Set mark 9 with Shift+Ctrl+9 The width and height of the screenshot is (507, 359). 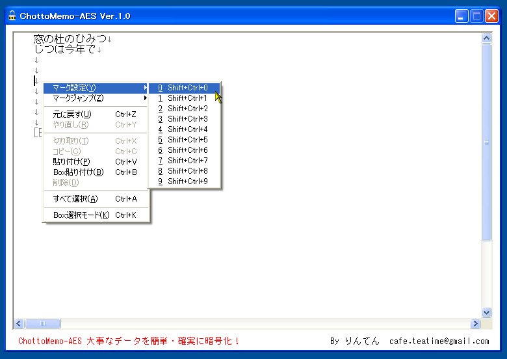(x=185, y=181)
